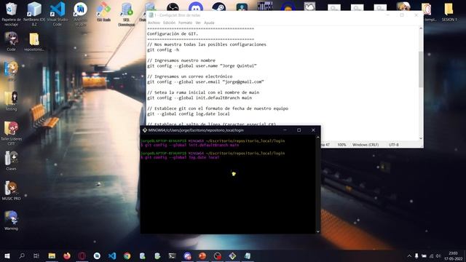Open the Ver menu in Notepad

click(198, 23)
